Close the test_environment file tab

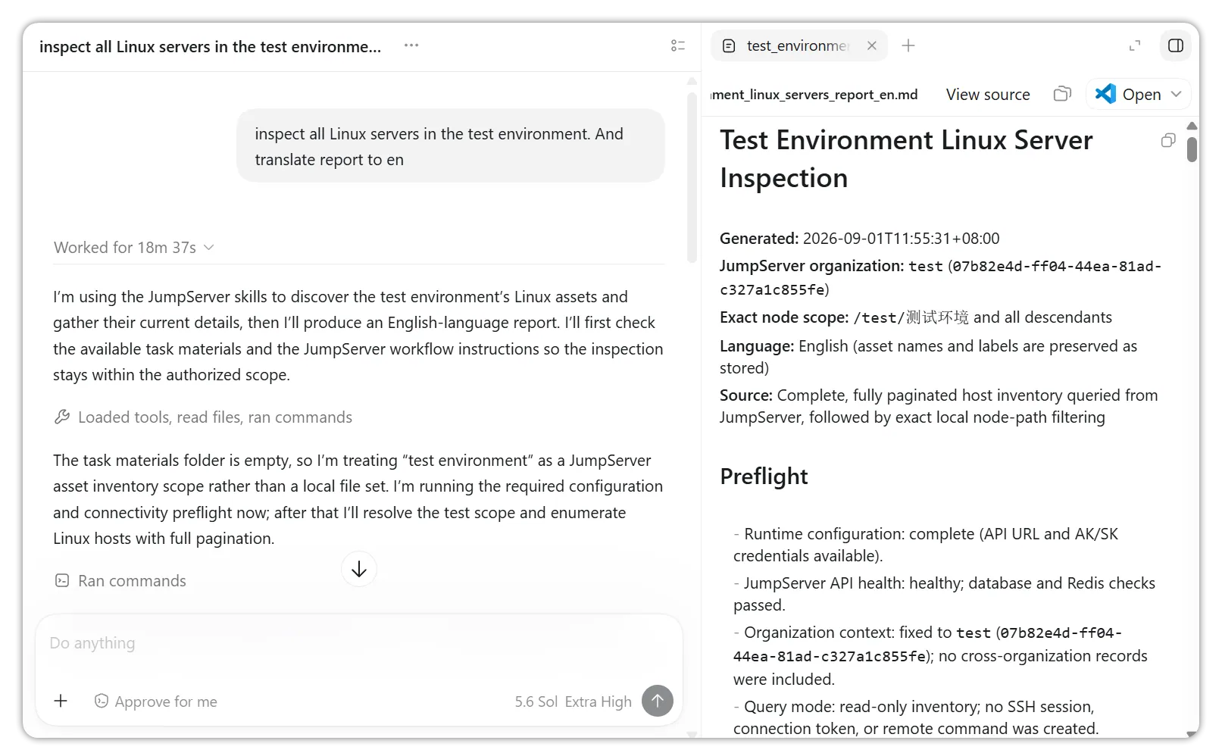pos(872,45)
